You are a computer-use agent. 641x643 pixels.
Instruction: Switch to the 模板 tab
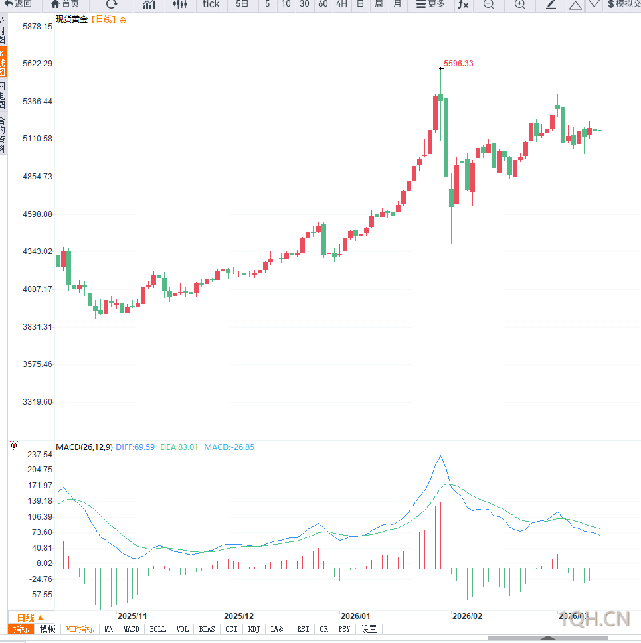pos(47,629)
